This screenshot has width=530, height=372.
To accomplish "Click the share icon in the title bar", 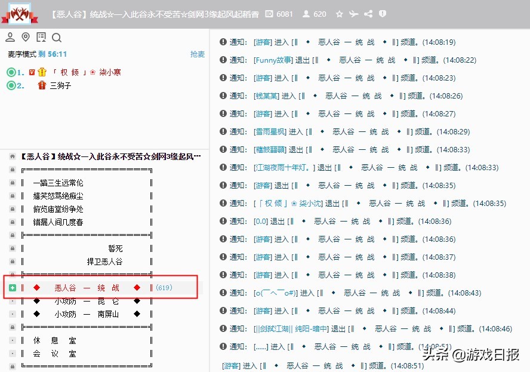I will pyautogui.click(x=368, y=14).
